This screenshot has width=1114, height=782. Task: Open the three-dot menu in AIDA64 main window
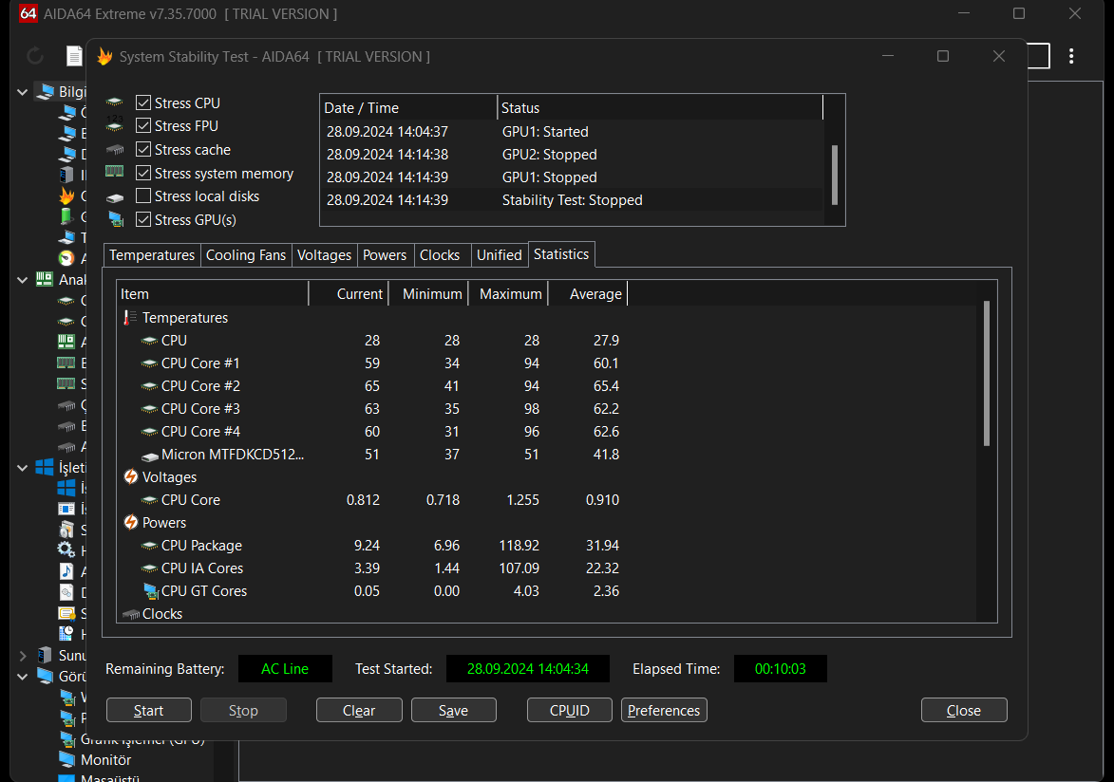1070,56
